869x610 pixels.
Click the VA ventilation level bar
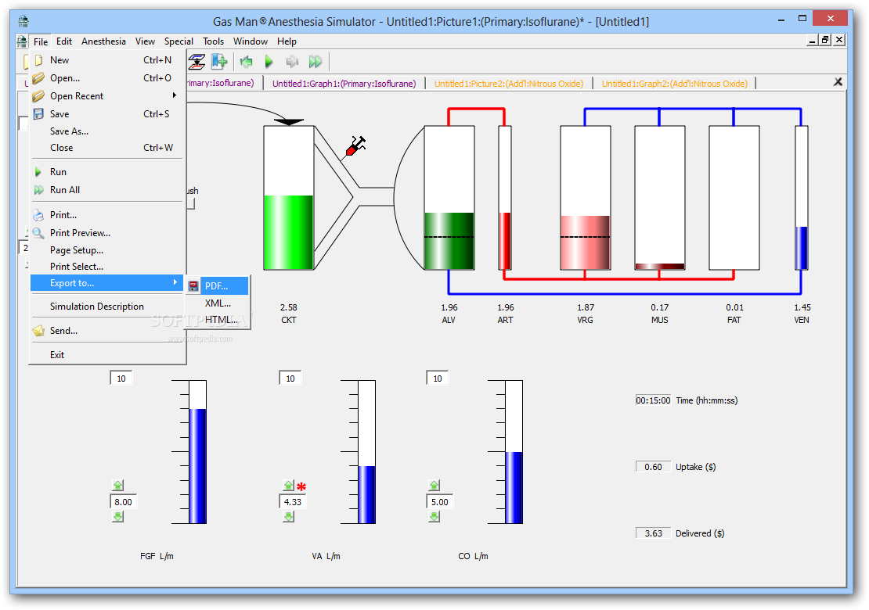tap(366, 452)
